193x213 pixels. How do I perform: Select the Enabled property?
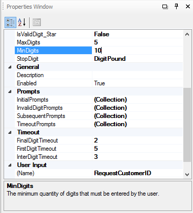(27, 83)
